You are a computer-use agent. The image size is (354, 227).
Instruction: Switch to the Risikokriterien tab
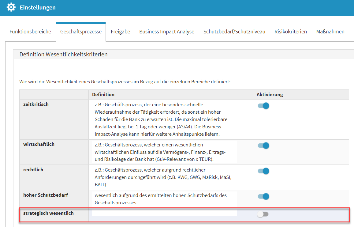coord(290,32)
